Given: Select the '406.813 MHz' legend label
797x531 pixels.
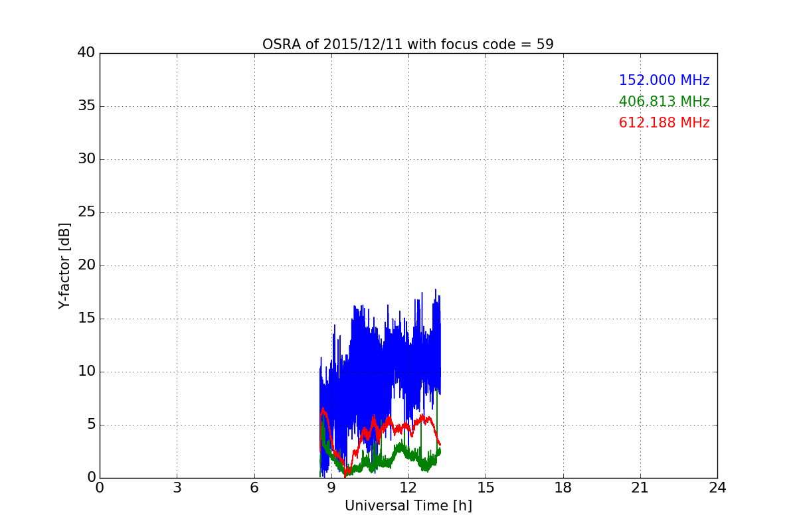Looking at the screenshot, I should point(664,102).
